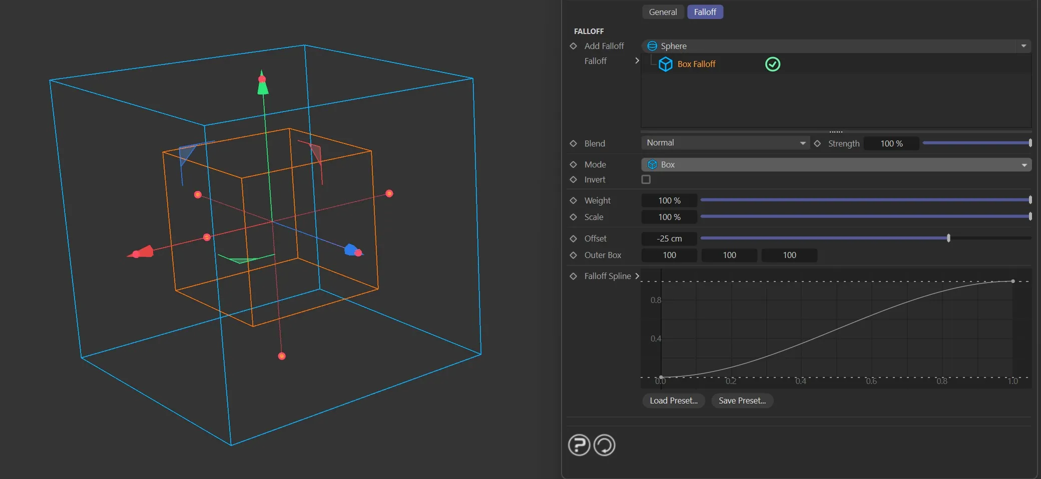Click the Weight keyframe diamond icon
The width and height of the screenshot is (1041, 479).
pos(574,200)
